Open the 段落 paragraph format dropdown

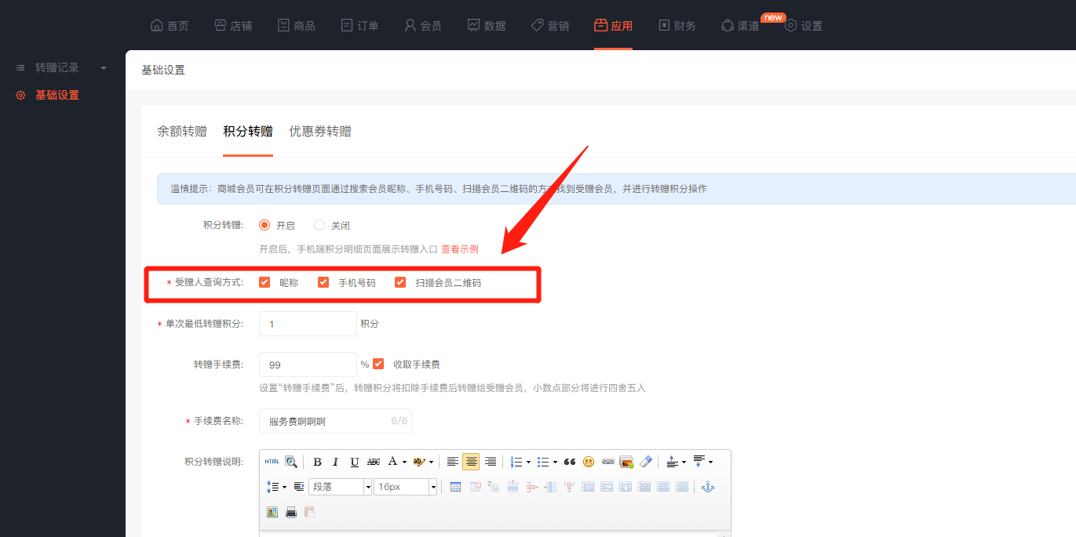coord(340,487)
